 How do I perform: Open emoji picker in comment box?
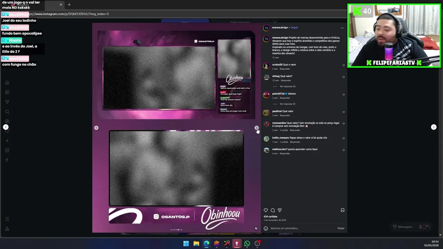pyautogui.click(x=266, y=228)
